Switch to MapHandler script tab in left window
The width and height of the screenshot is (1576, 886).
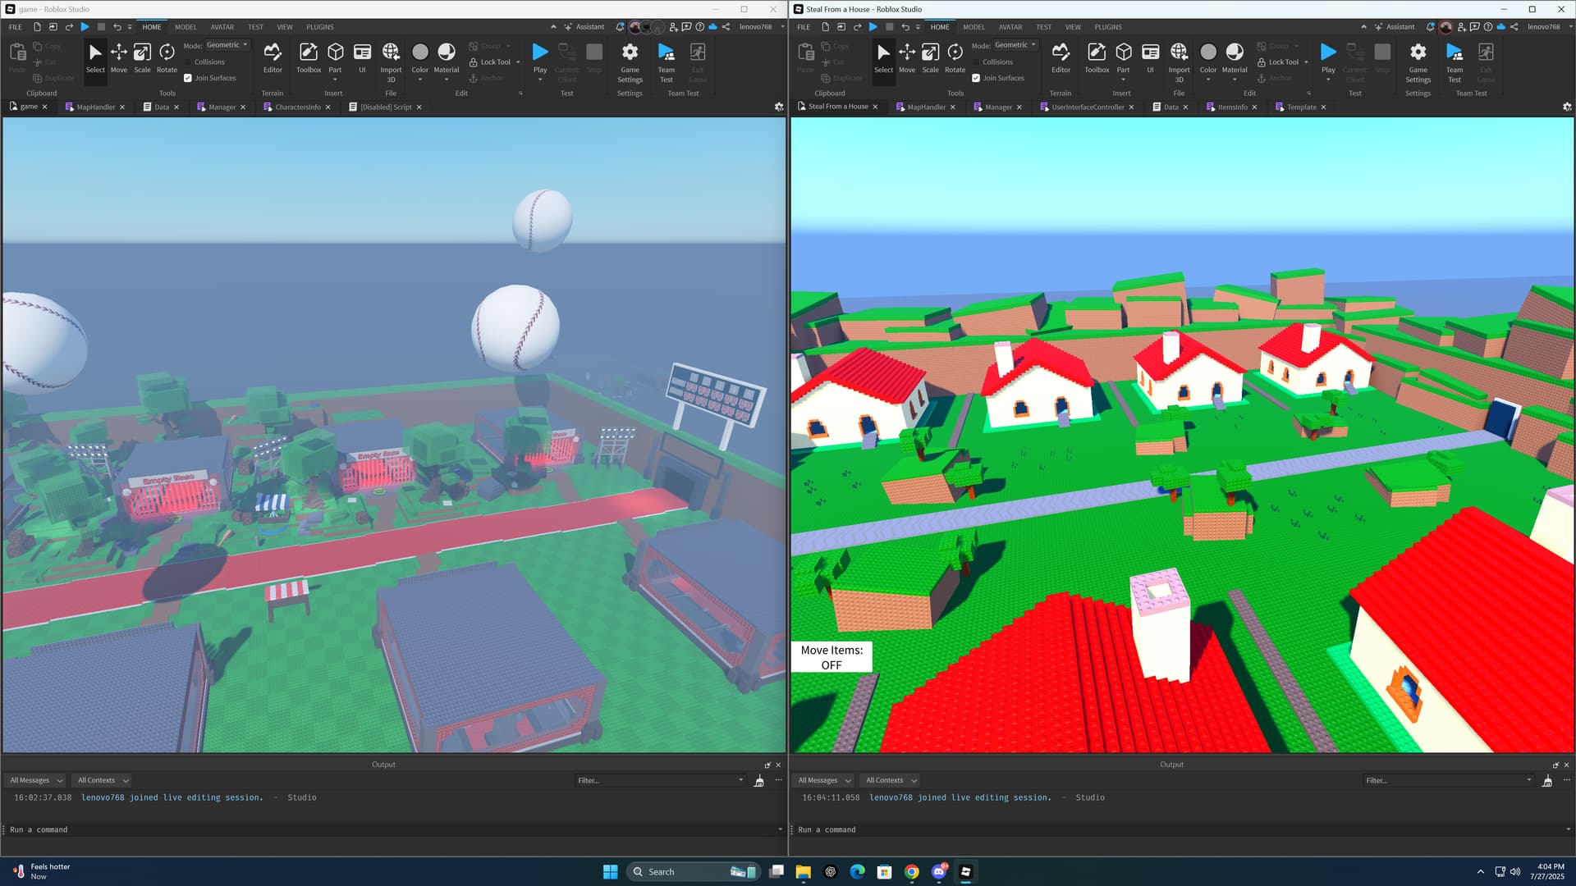coord(95,107)
